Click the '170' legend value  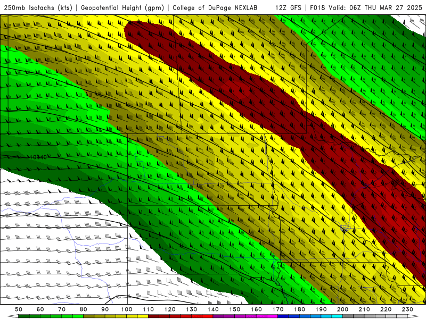(278, 309)
